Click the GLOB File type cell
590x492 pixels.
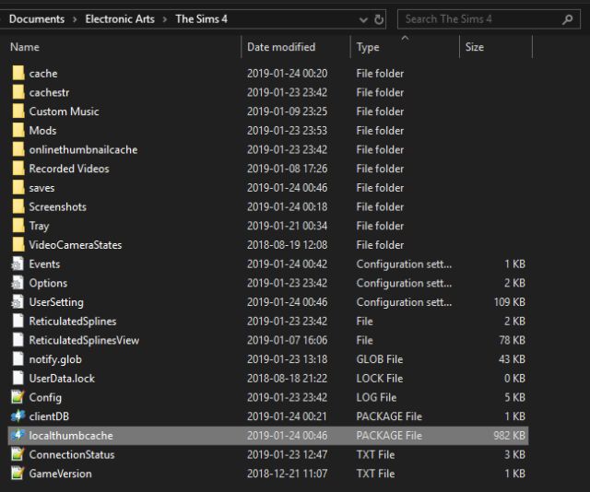(380, 359)
